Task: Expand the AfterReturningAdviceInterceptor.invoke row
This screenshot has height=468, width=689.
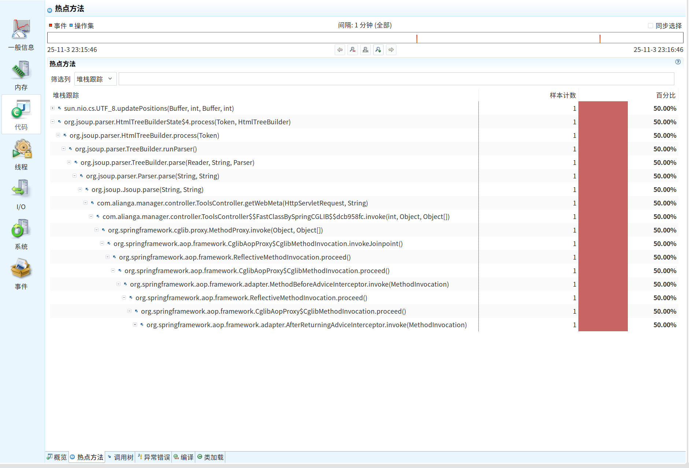Action: (135, 325)
